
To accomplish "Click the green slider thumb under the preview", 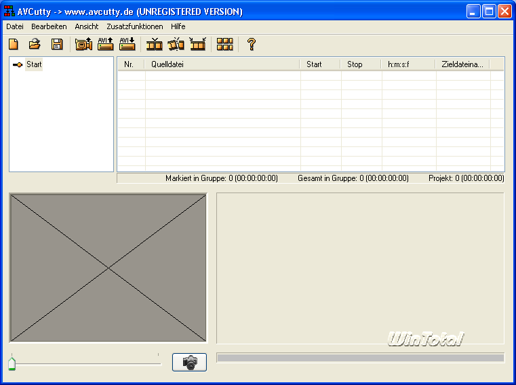I will [12, 363].
